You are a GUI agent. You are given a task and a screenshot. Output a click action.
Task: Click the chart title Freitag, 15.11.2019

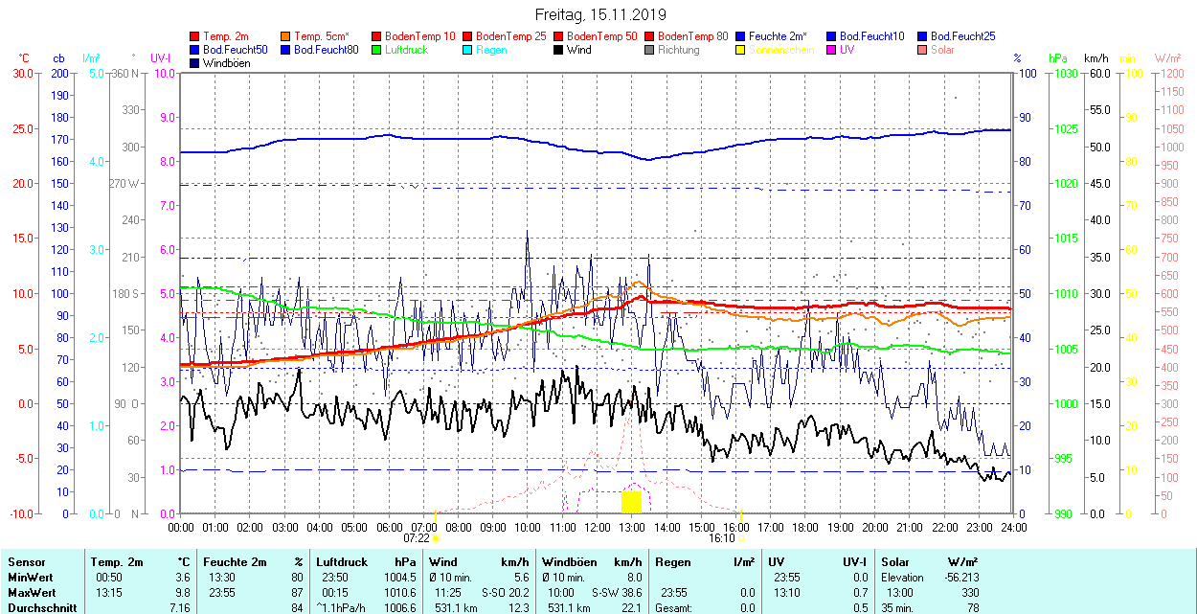pos(600,14)
